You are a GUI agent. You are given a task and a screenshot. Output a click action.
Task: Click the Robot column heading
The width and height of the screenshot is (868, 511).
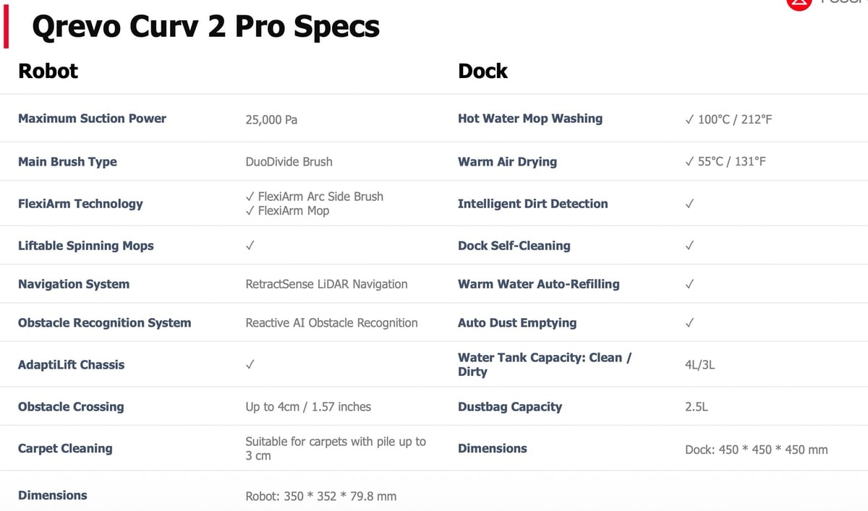coord(48,71)
